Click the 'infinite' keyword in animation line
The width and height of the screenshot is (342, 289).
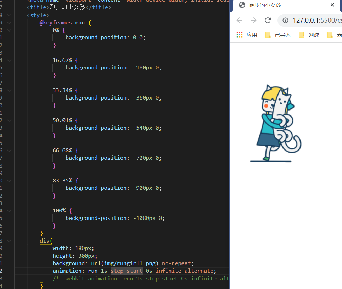pyautogui.click(x=168, y=271)
